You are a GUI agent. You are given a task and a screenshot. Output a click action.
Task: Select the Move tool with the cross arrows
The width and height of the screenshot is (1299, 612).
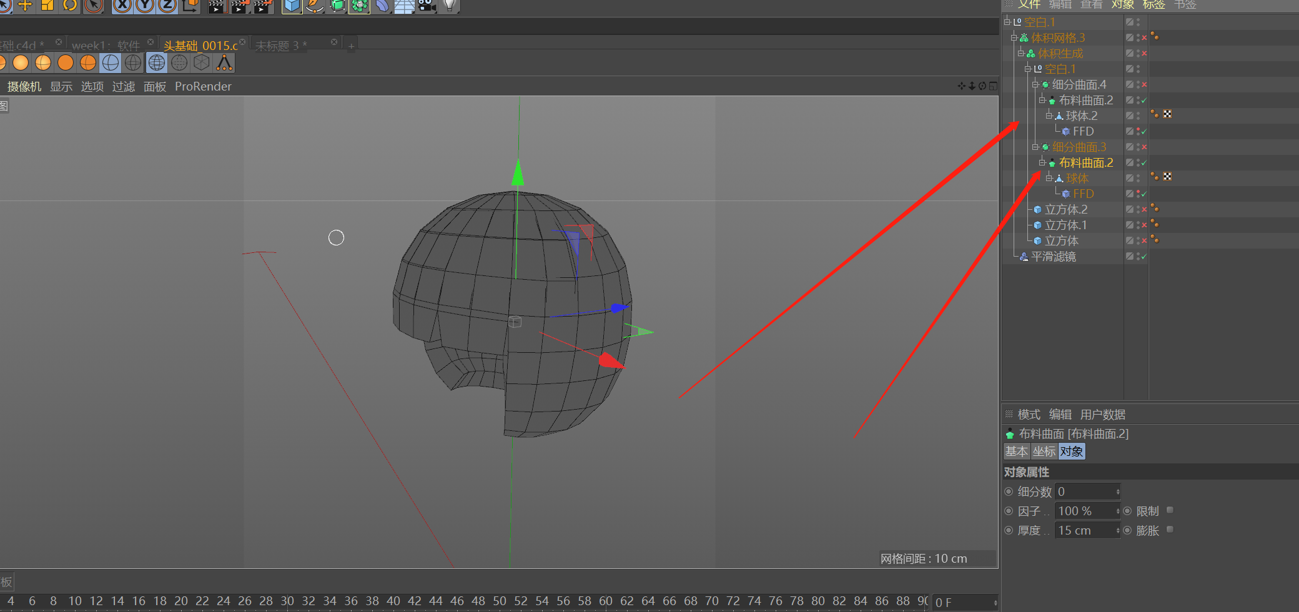tap(25, 6)
